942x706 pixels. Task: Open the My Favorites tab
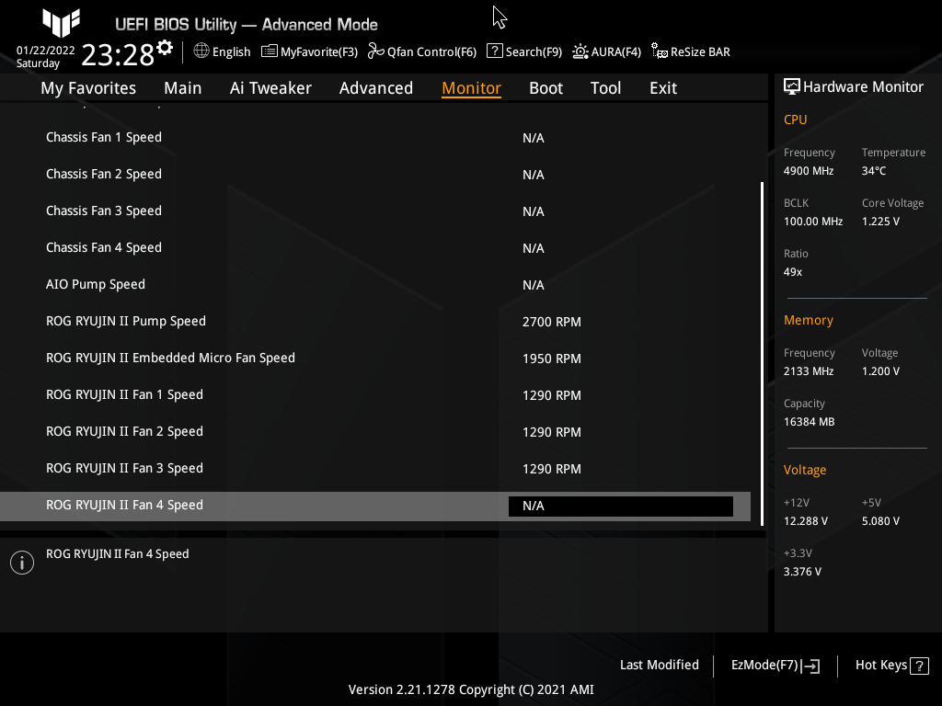88,88
